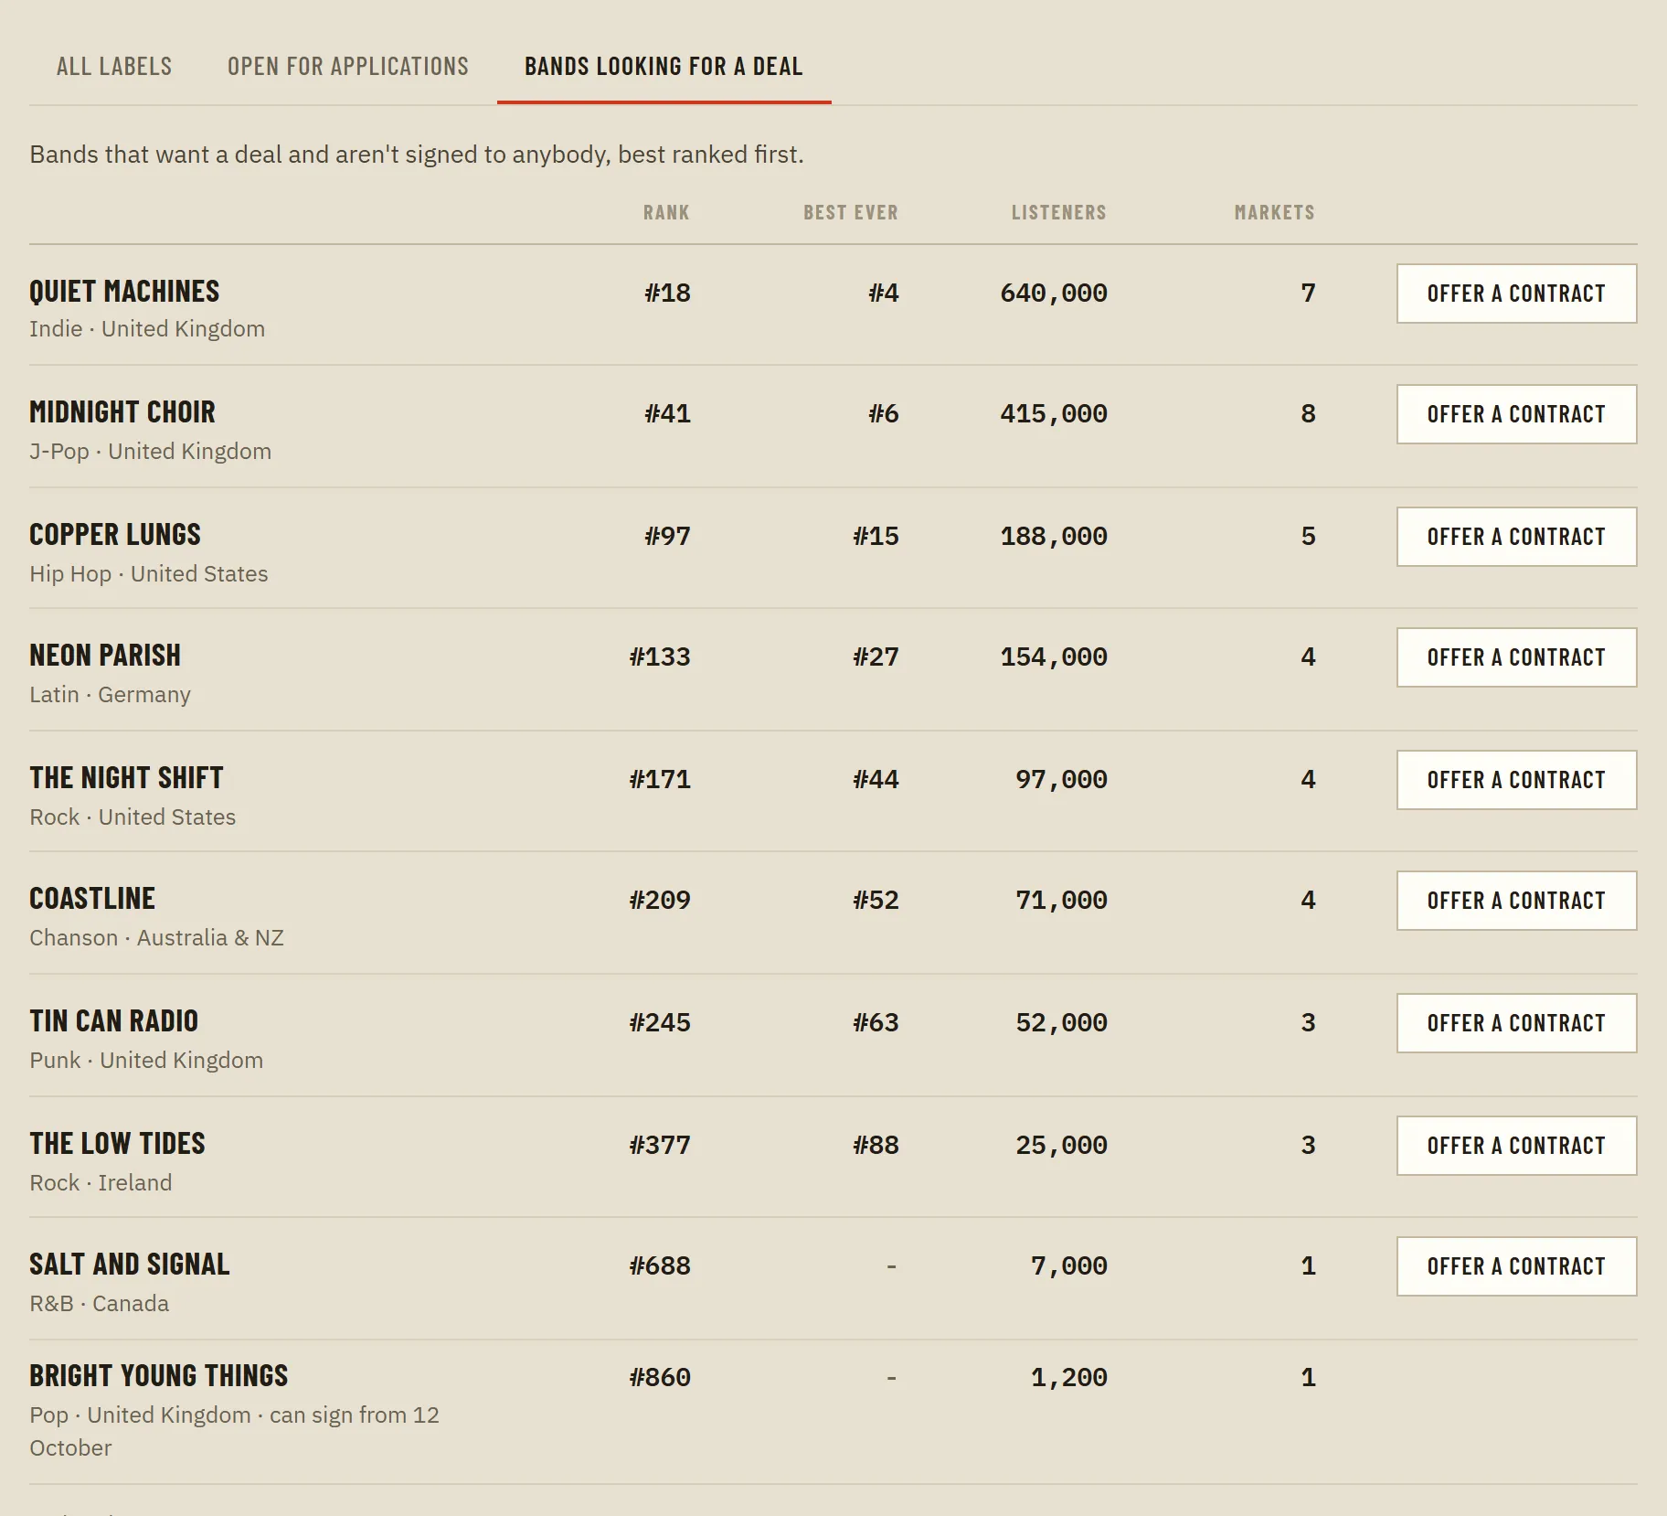This screenshot has height=1516, width=1667.
Task: Click the best ever value #63
Action: coord(876,1023)
